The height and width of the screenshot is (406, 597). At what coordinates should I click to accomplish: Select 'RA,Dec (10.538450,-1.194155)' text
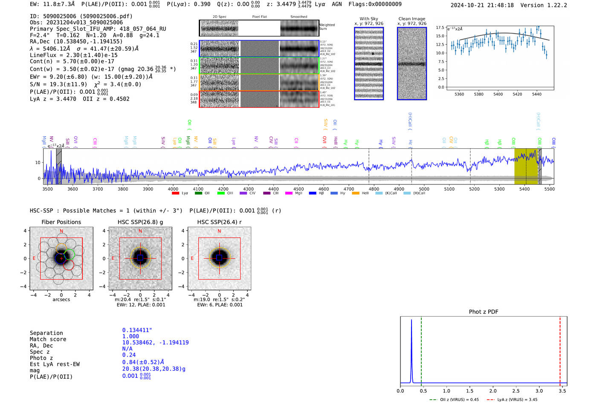pyautogui.click(x=76, y=41)
